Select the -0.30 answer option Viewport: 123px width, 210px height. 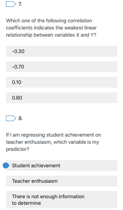pyautogui.click(x=62, y=51)
